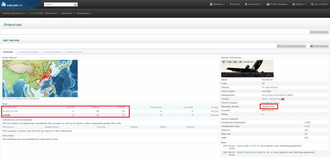Viewport: 330px width, 158px height.
Task: Expand the Everest International company menu
Action: (14, 13)
